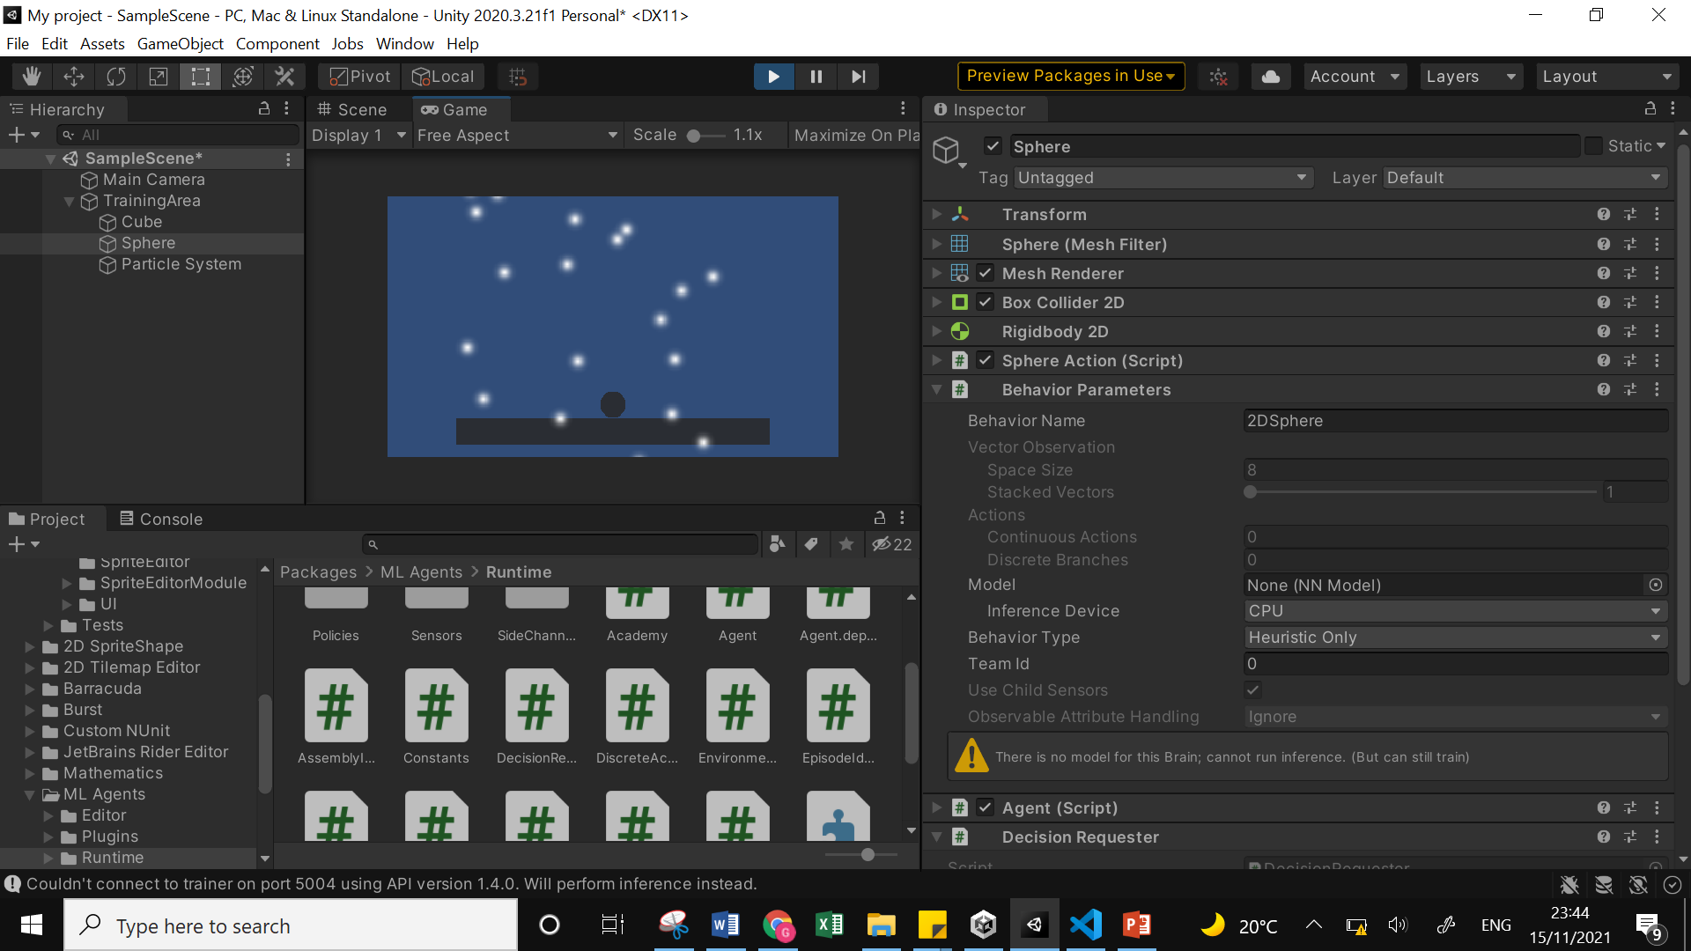Click the Pause button in the toolbar

point(815,76)
